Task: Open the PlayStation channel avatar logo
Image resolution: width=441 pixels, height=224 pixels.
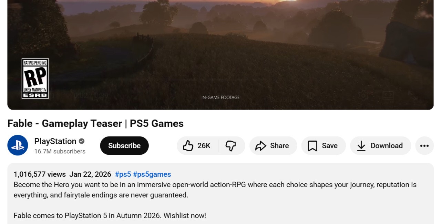Action: pos(18,145)
